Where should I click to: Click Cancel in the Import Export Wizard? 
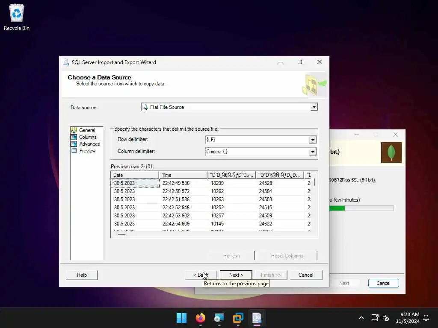point(306,275)
